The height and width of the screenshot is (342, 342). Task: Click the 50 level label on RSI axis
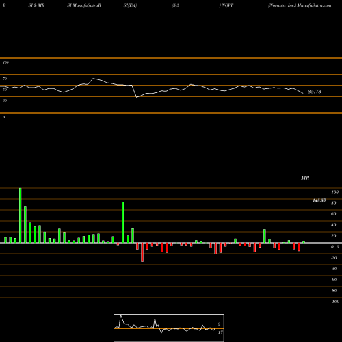5,90
